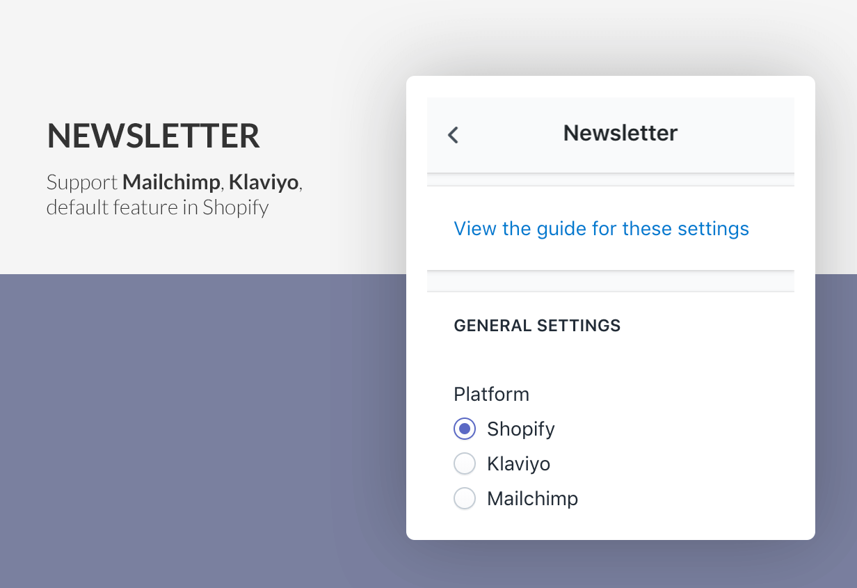Choose the Klaviyo radio button
Screen dimensions: 857x588
pos(465,463)
